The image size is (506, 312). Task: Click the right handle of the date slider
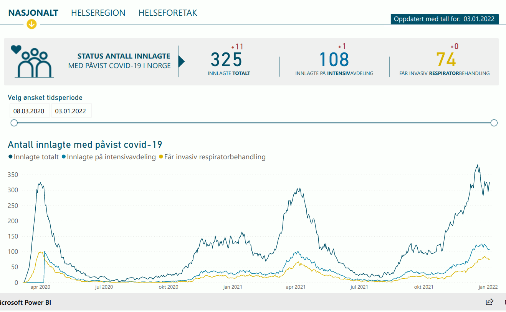[494, 123]
